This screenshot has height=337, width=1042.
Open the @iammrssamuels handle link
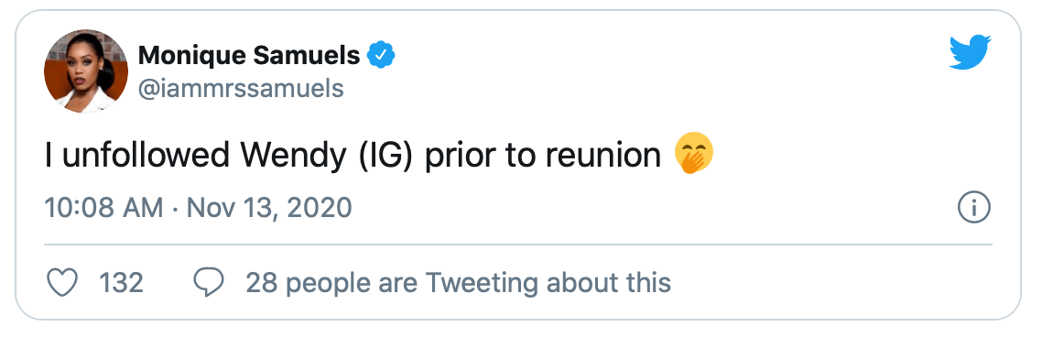[x=241, y=88]
